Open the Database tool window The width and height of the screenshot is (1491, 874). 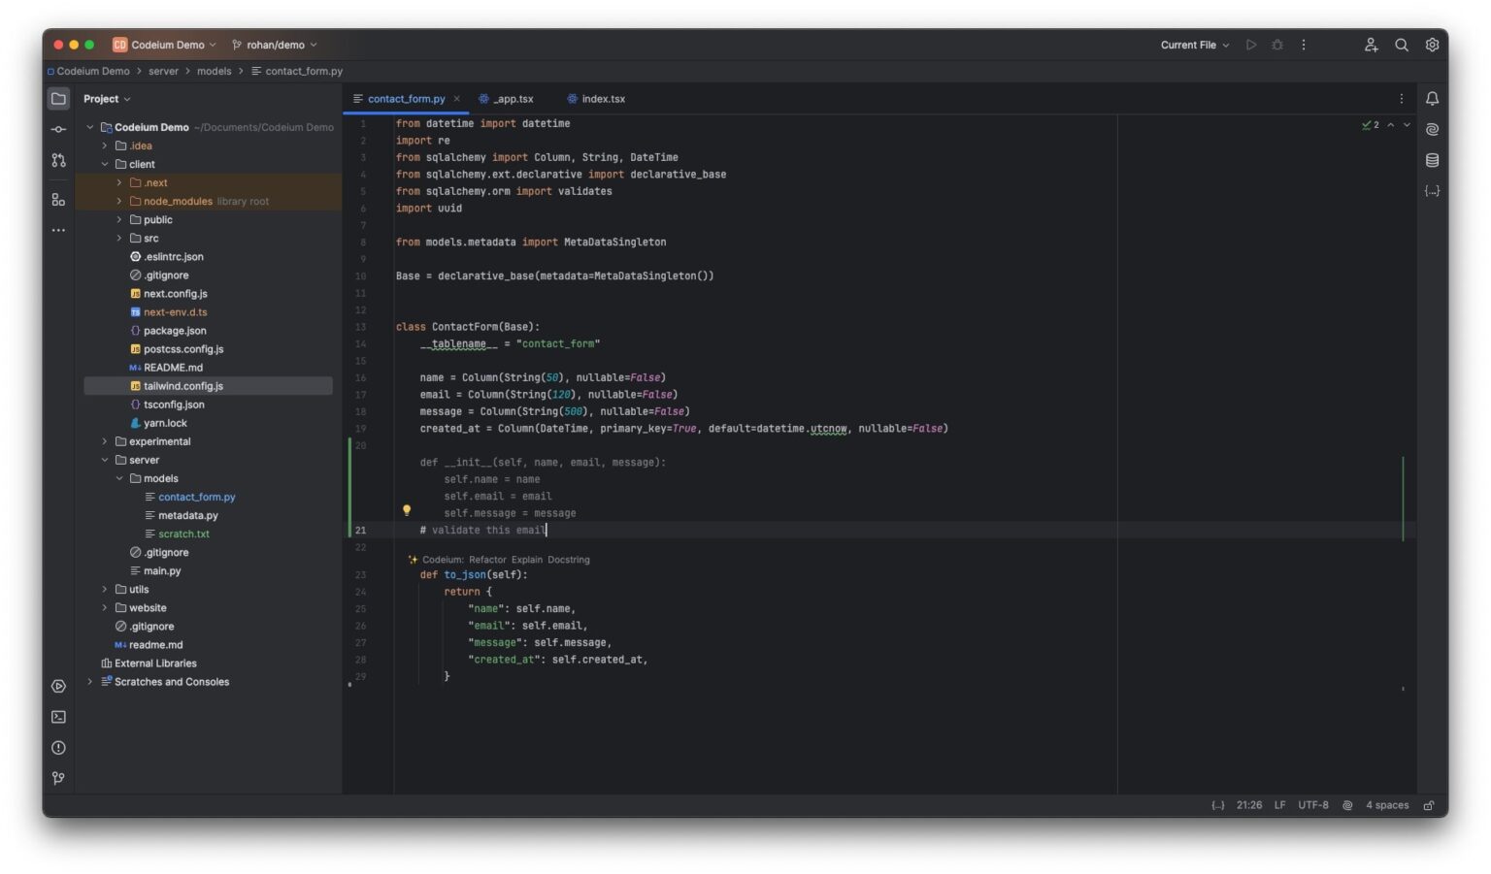tap(1432, 160)
